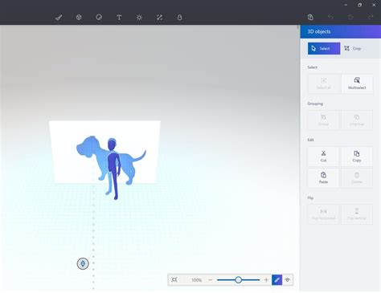
Task: Click the Redo arrow
Action: (371, 18)
